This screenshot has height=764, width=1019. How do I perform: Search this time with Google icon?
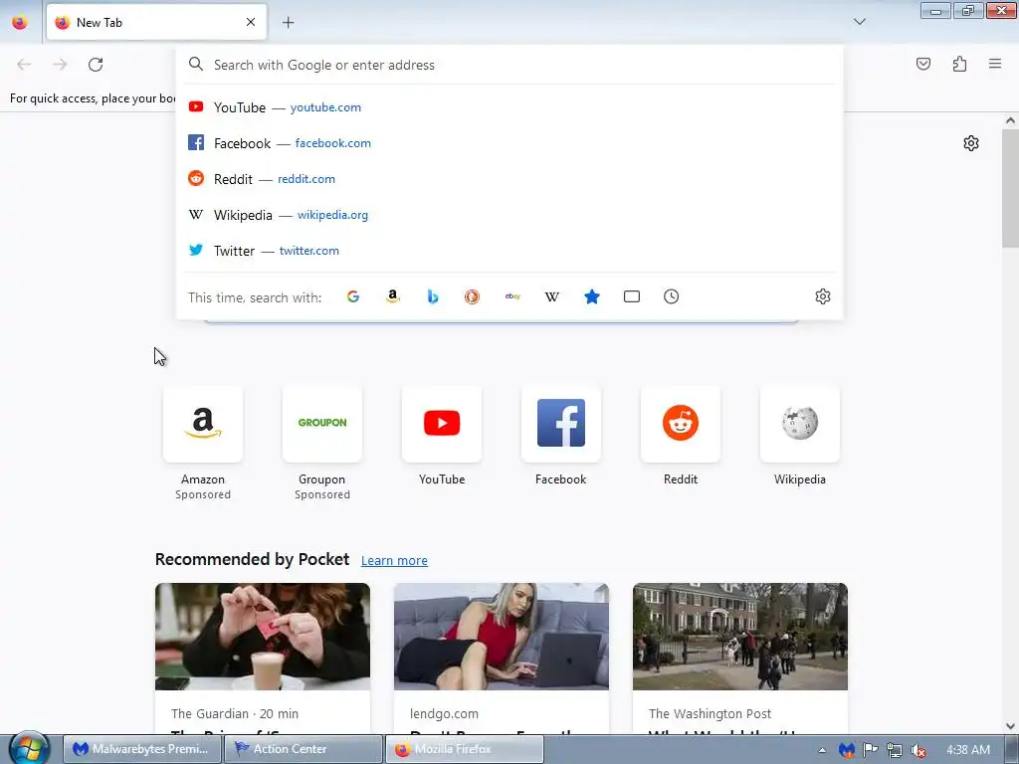353,296
